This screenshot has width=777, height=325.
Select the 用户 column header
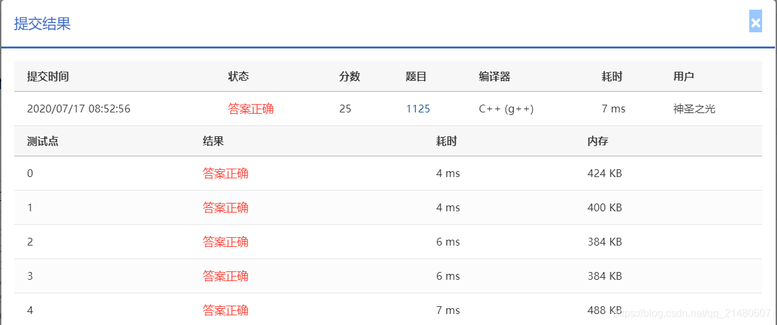pos(684,76)
